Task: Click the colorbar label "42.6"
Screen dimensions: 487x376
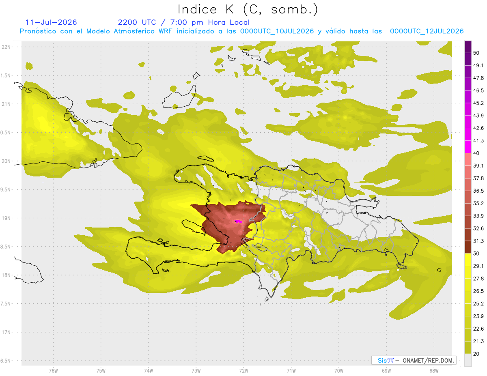Action: coord(478,128)
